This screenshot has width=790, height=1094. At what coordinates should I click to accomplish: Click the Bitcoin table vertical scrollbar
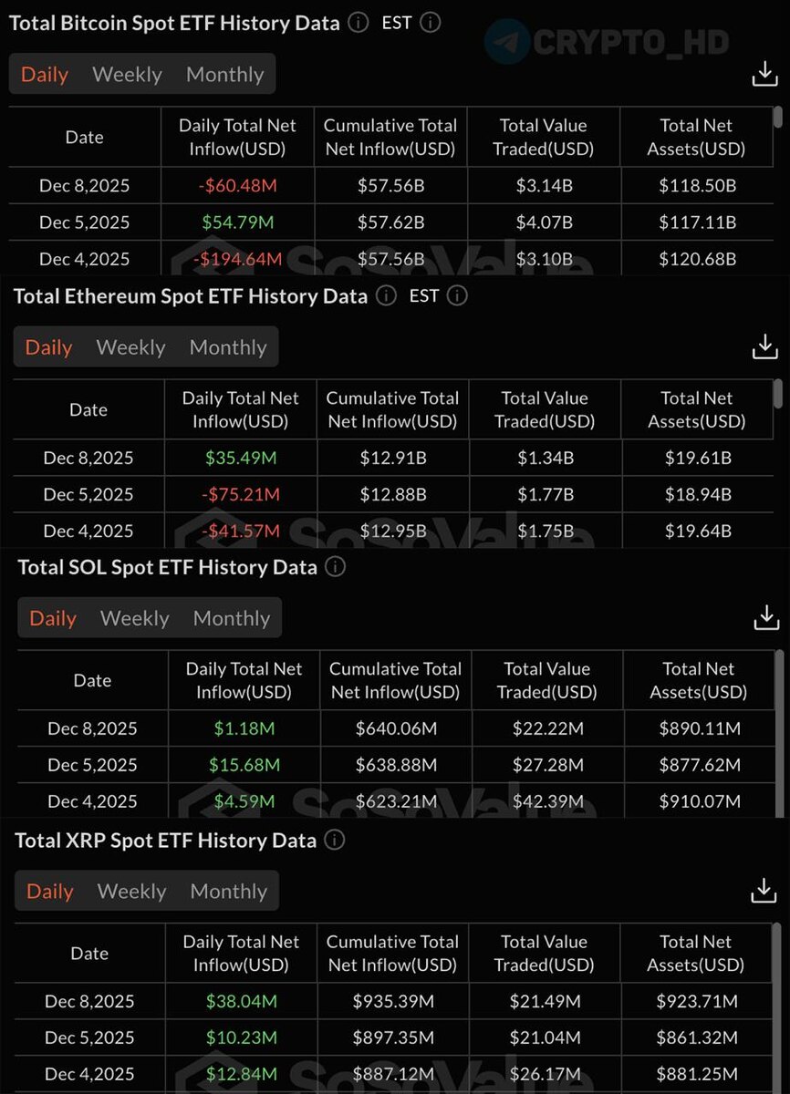click(777, 117)
